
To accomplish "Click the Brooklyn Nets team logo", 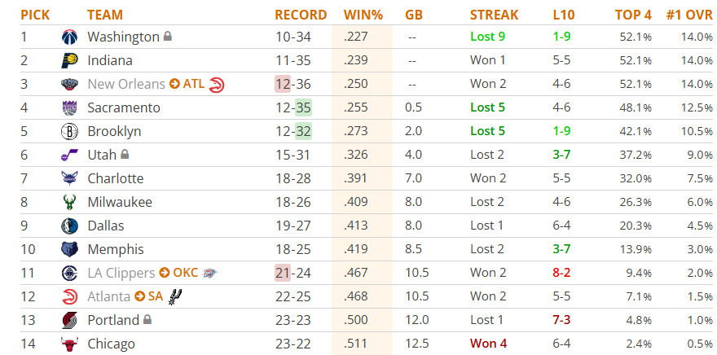I will [69, 132].
